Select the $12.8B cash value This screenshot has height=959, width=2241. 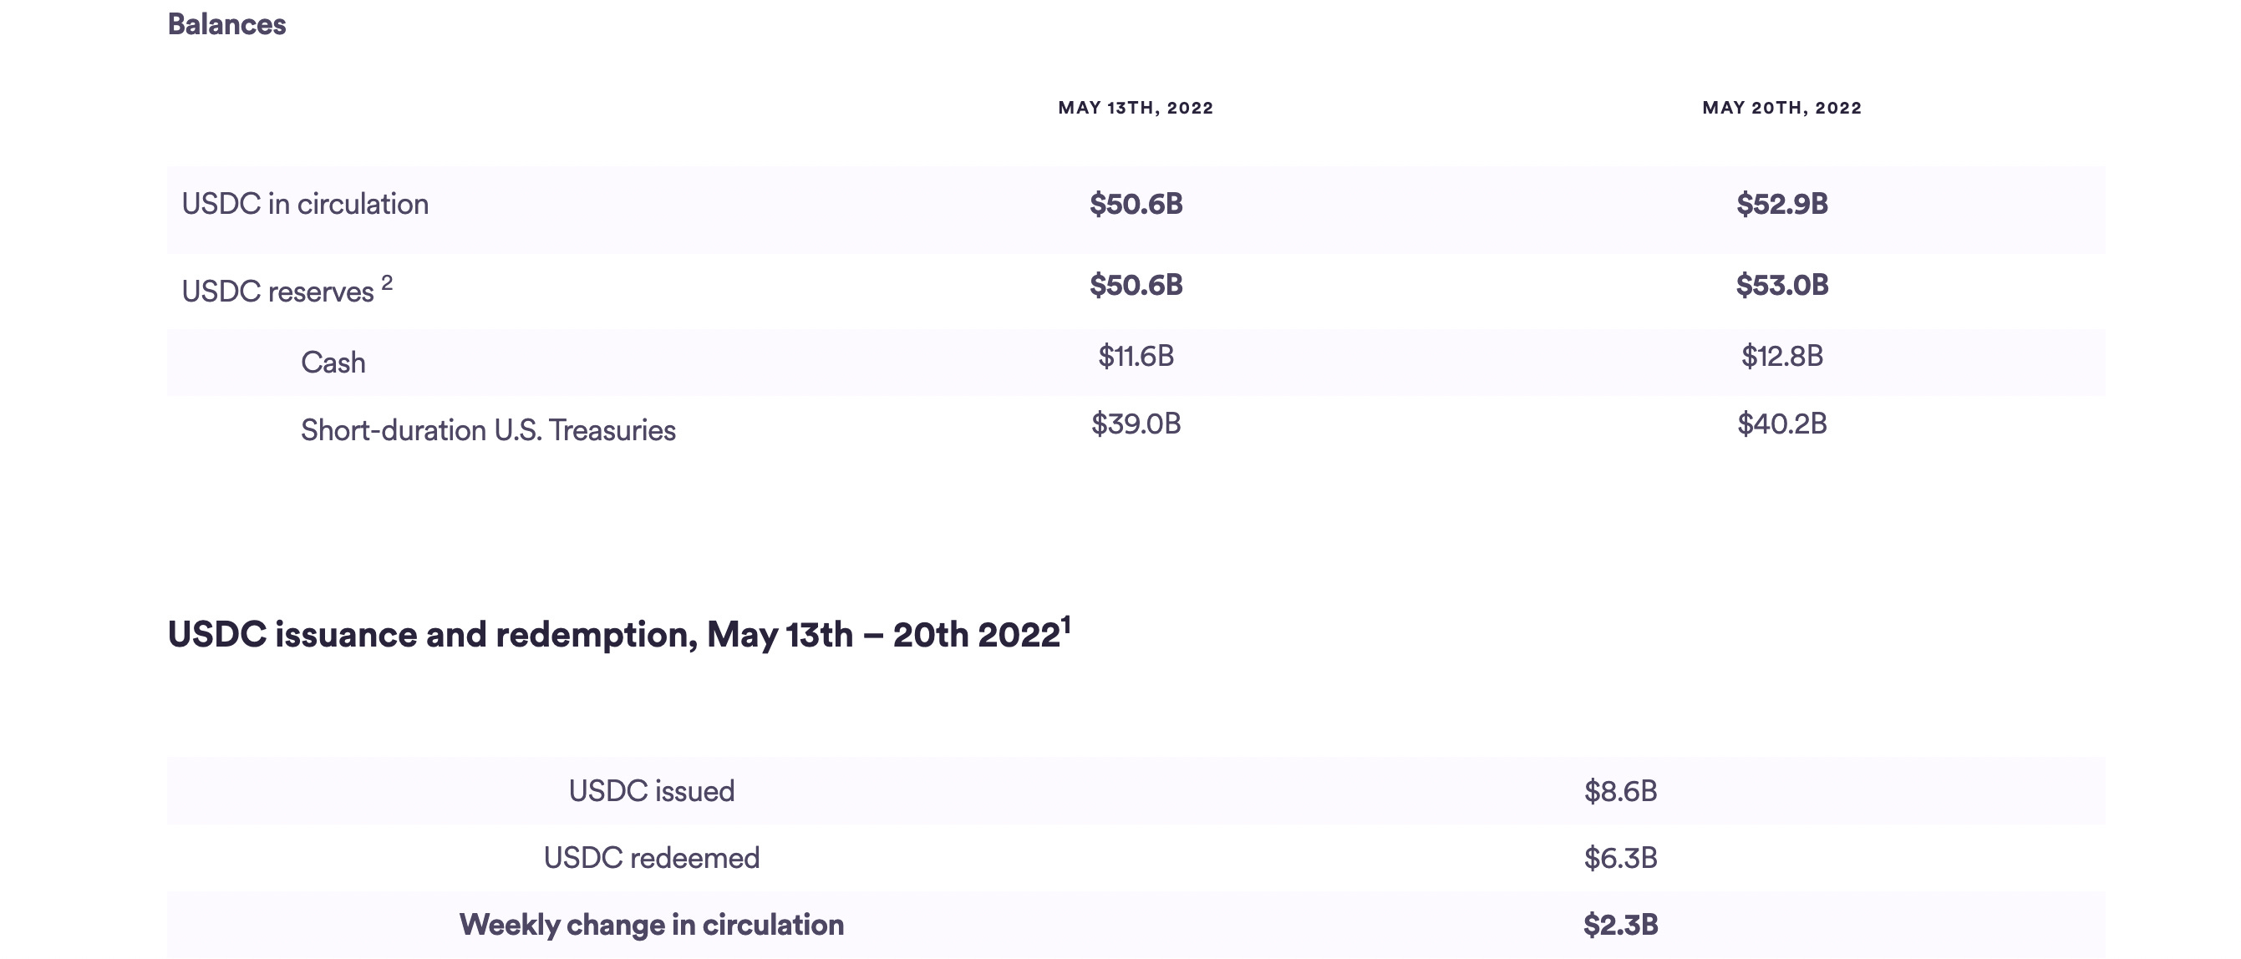click(1781, 357)
